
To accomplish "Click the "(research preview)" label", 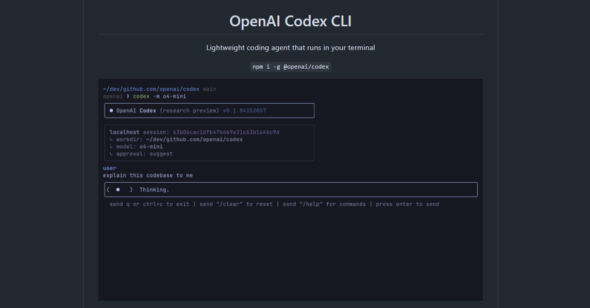I will click(x=190, y=111).
